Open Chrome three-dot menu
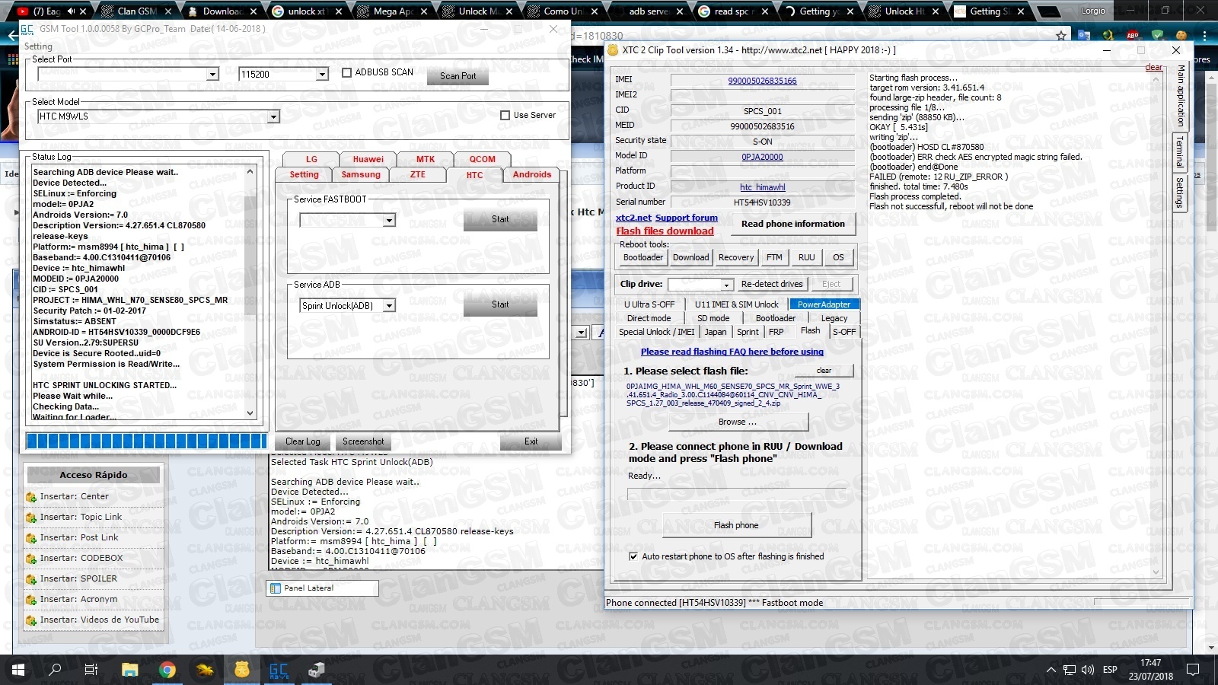 coord(1204,36)
